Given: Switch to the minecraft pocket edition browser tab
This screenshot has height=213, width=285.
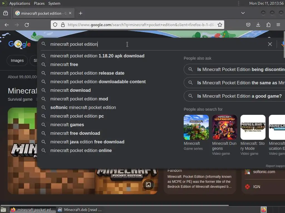Looking at the screenshot, I should 44,13.
